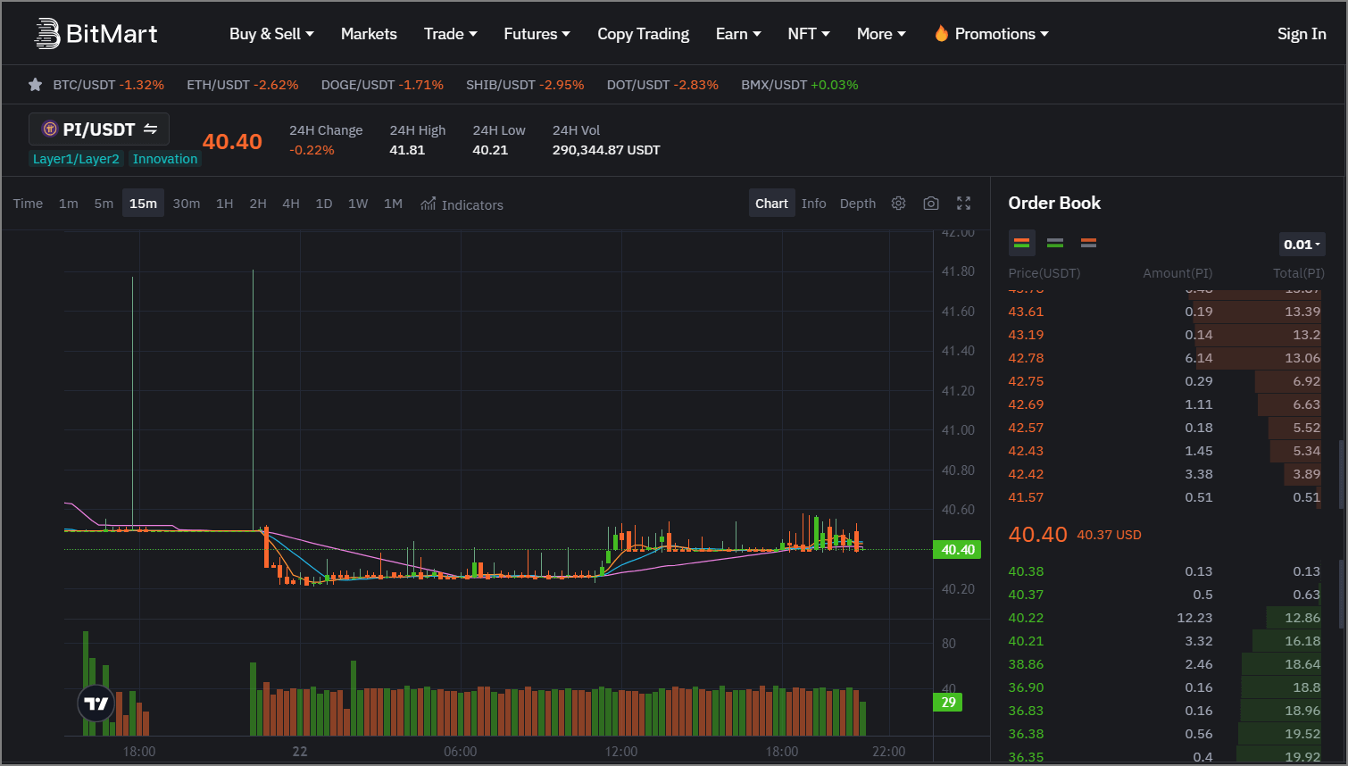Open PI/USDT pair selector

(x=99, y=129)
